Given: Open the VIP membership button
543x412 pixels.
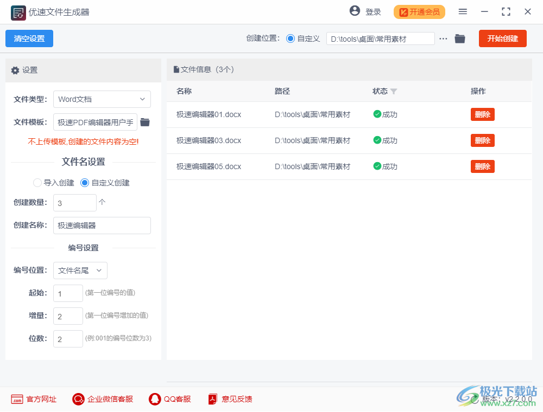Looking at the screenshot, I should 419,12.
